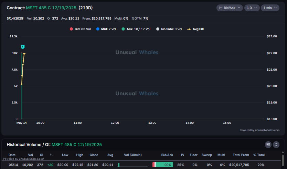The height and width of the screenshot is (169, 287).
Task: Click the green Ask volume bar on chart
Action: point(22,86)
